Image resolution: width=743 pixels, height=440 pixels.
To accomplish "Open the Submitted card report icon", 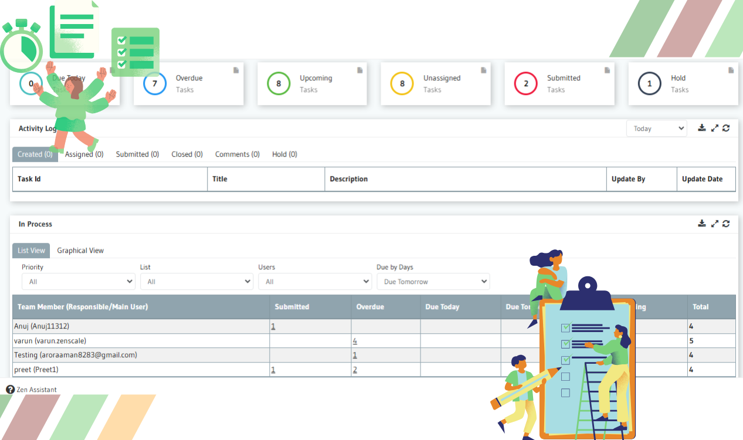I will point(606,69).
